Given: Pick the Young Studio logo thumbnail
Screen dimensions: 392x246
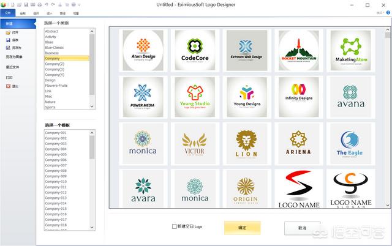Looking at the screenshot, I should [195, 97].
